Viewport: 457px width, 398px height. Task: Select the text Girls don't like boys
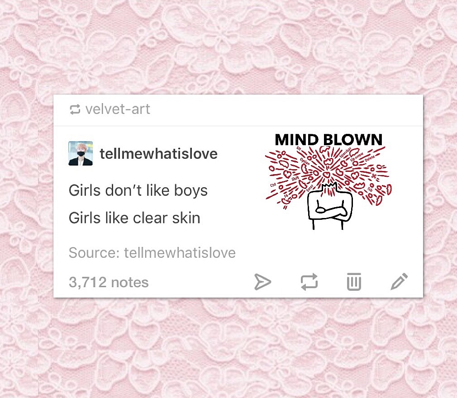[138, 190]
